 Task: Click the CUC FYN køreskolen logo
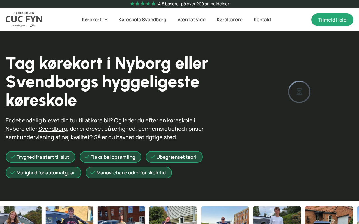[24, 20]
